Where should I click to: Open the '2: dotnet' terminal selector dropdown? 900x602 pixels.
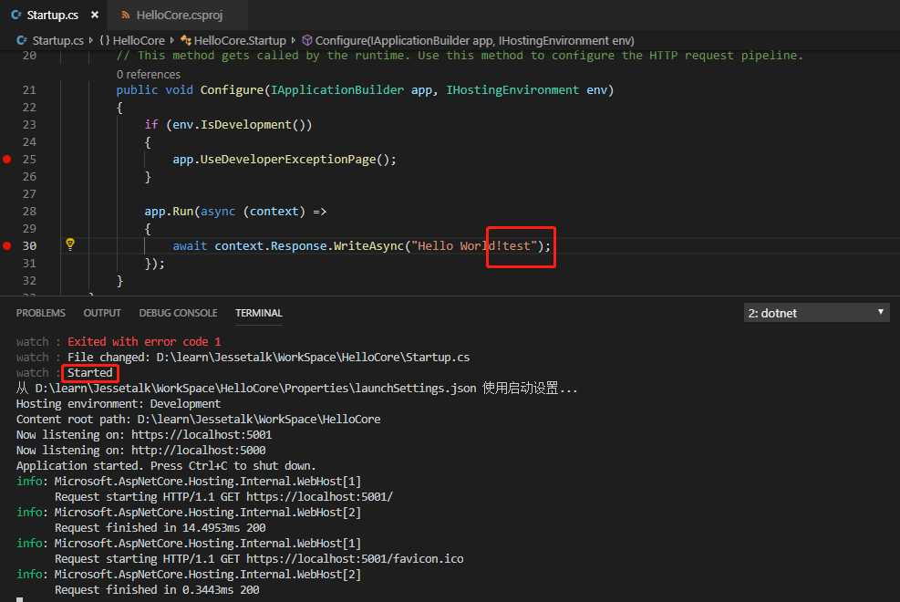(816, 314)
